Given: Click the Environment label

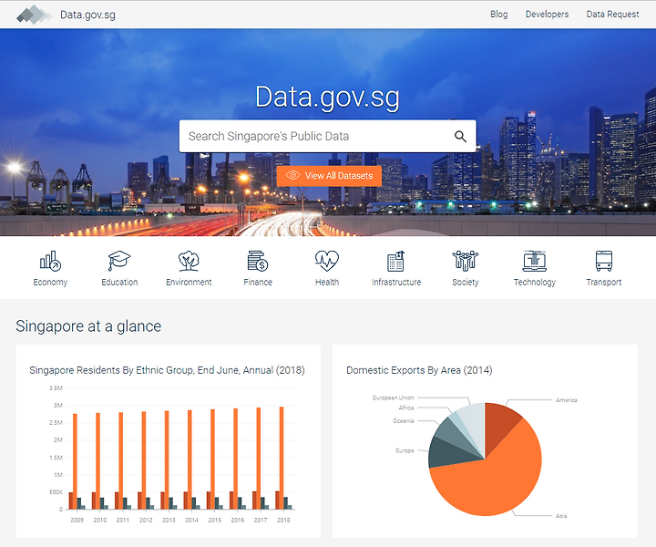Looking at the screenshot, I should pos(189,282).
